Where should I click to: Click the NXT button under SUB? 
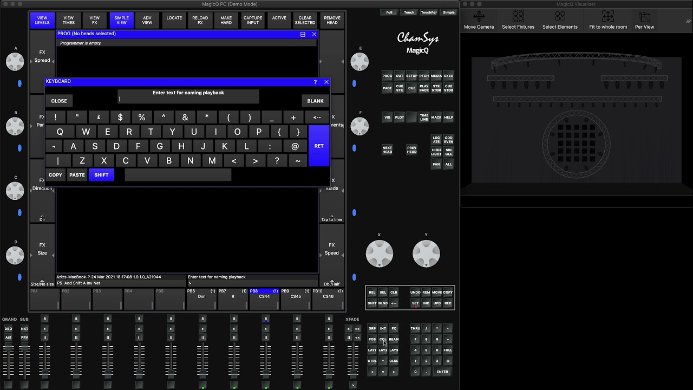(x=24, y=329)
